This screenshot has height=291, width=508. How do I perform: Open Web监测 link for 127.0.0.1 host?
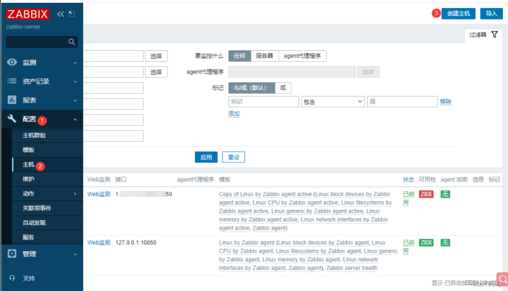[x=99, y=242]
